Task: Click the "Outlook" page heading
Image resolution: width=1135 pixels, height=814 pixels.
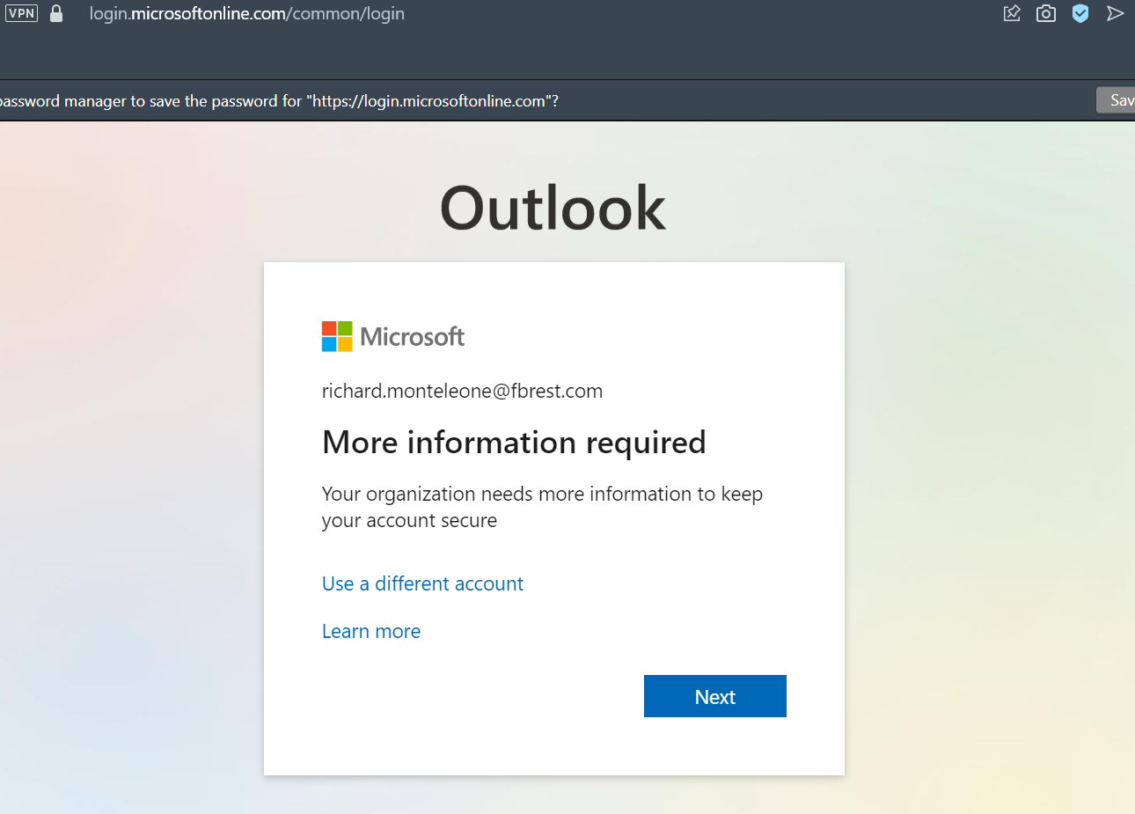Action: point(553,208)
